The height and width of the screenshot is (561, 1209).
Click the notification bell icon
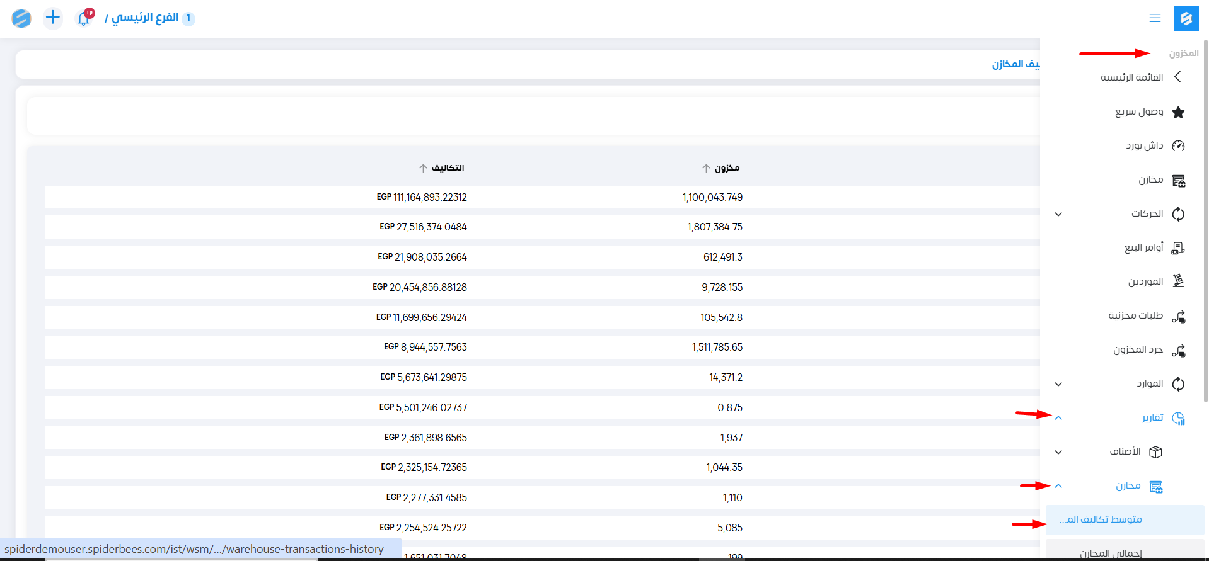coord(84,18)
